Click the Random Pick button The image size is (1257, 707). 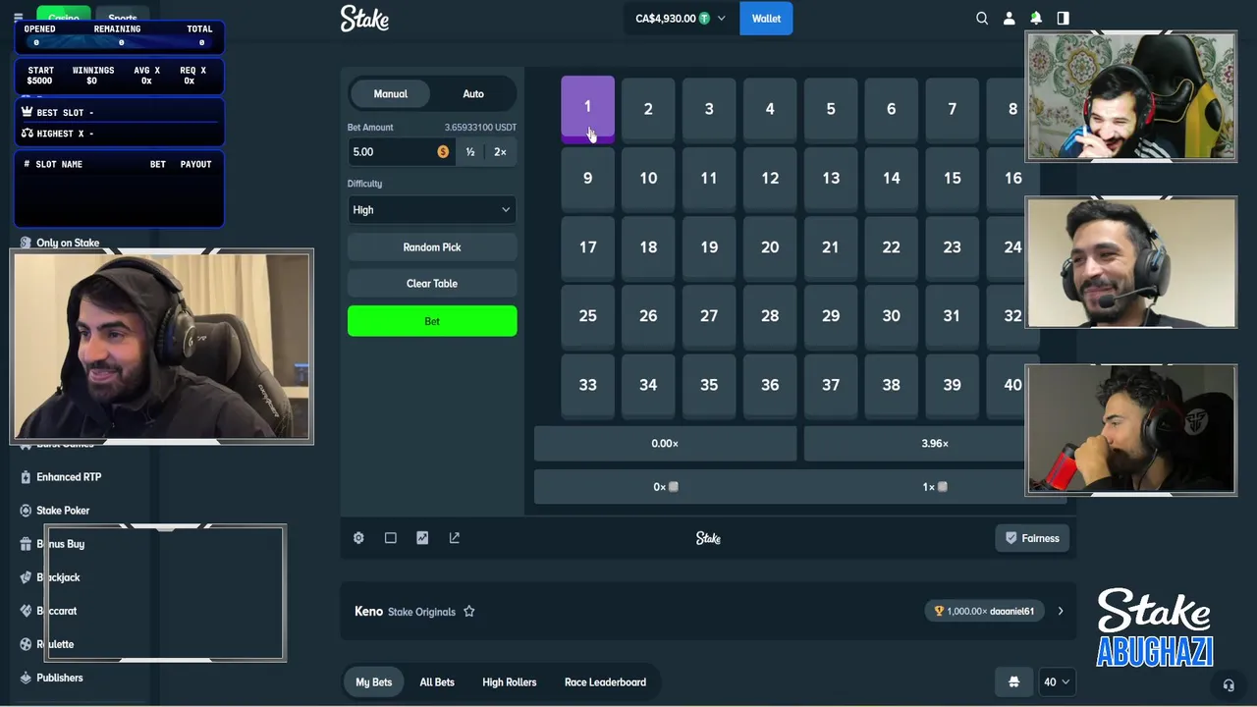pyautogui.click(x=432, y=247)
